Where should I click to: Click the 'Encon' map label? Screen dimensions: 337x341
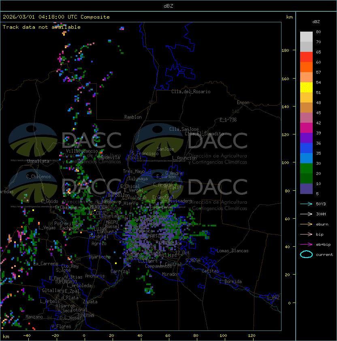point(243,102)
